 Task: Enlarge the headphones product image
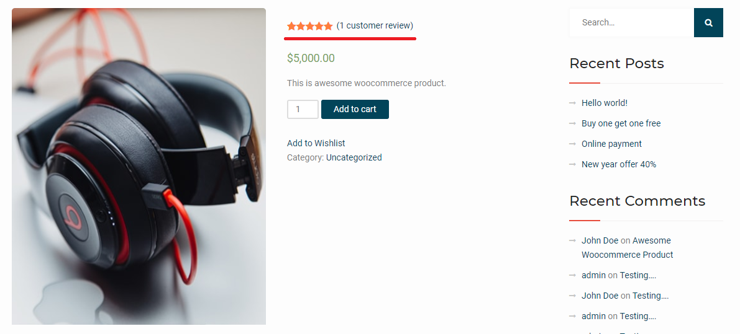tap(139, 166)
